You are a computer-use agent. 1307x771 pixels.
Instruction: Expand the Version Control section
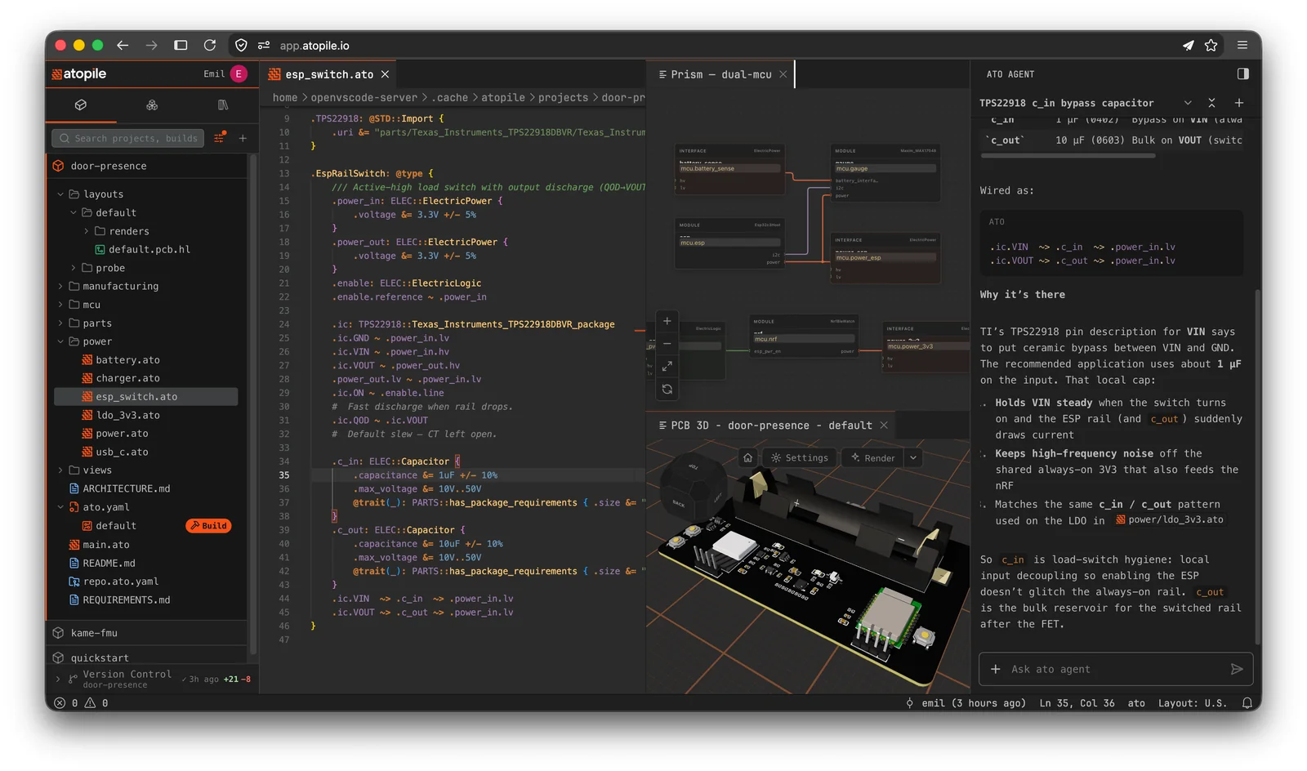pos(58,679)
